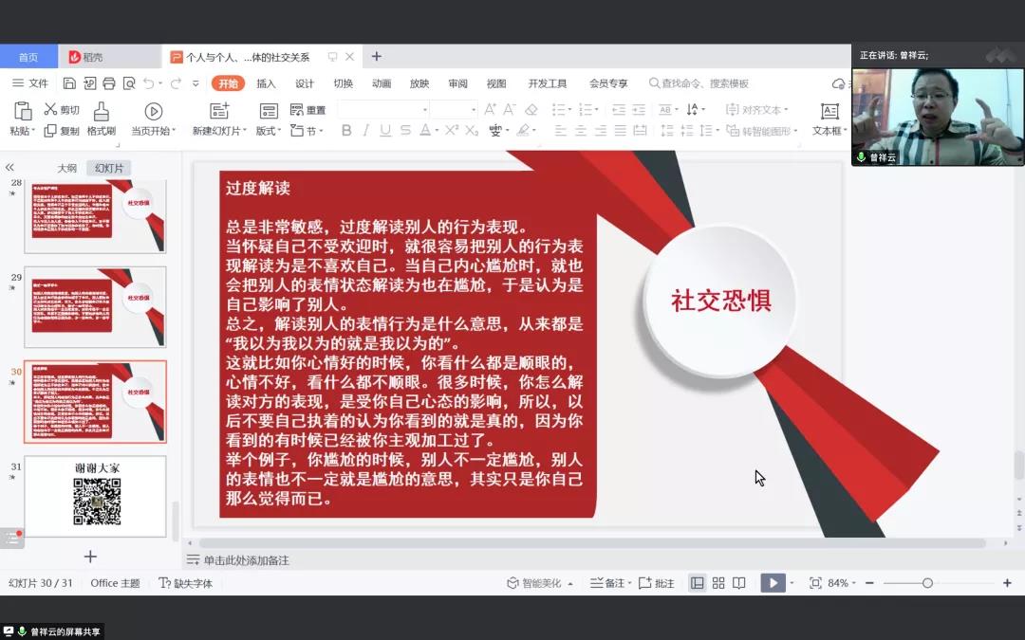Screen dimensions: 1025x640
Task: Click 单击此处添加备注 notes area
Action: coord(246,560)
